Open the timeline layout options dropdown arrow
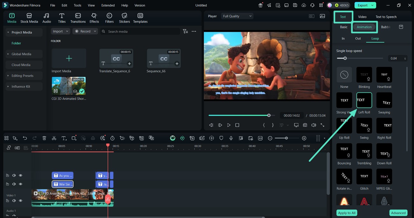 324,138
